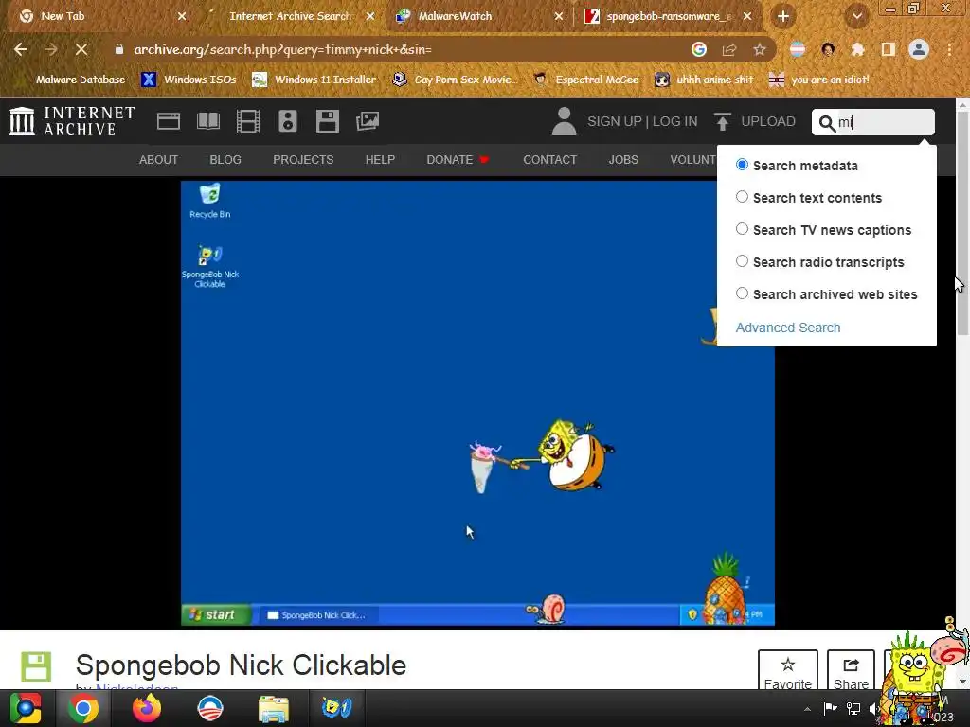Open the Windows ISOs bookmark
970x727 pixels.
coord(189,80)
